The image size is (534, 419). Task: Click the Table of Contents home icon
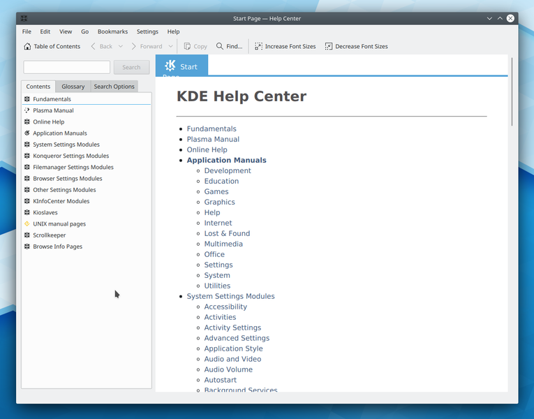[x=27, y=47]
